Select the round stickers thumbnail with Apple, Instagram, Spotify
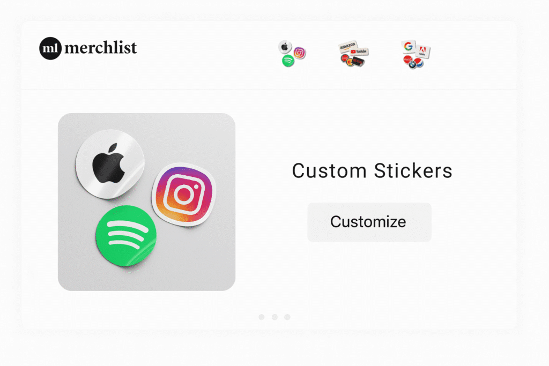This screenshot has height=366, width=549. [292, 54]
